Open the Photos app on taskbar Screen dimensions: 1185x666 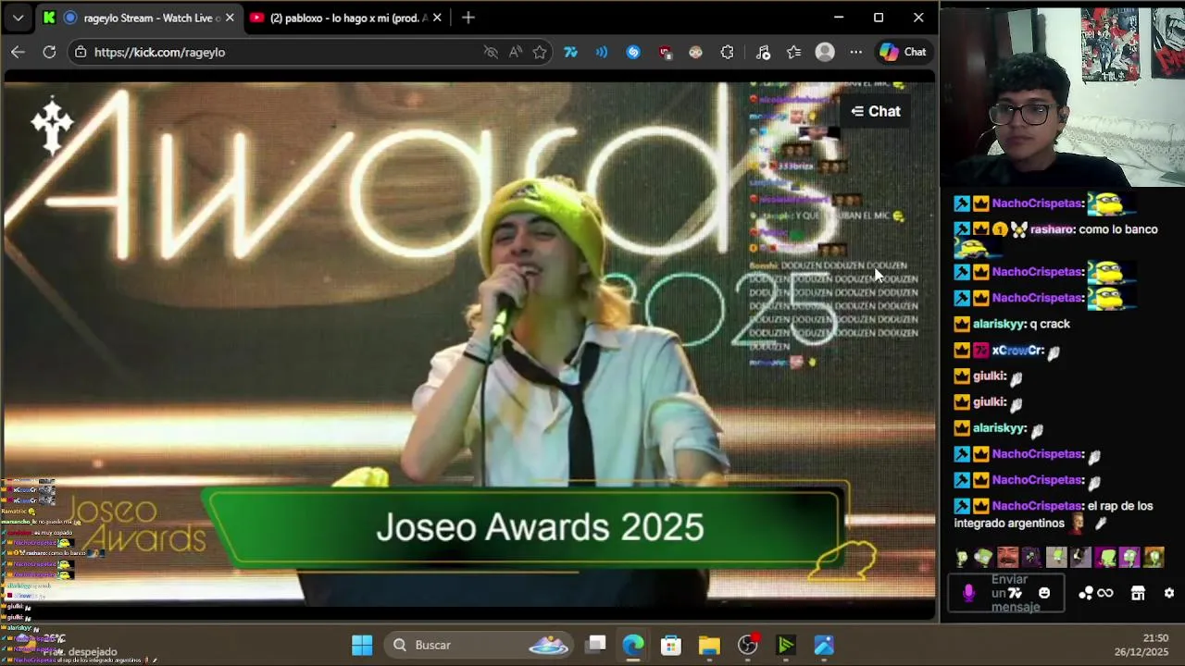click(824, 645)
